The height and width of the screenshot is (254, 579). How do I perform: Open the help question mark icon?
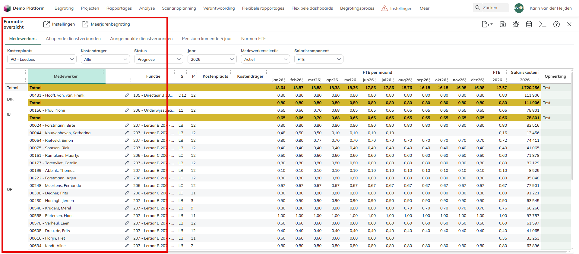pyautogui.click(x=556, y=24)
